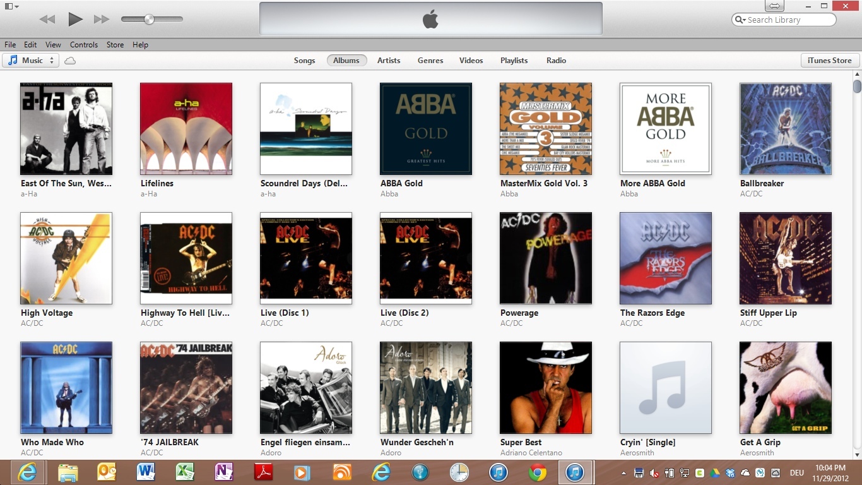Select the Lifelines album cover

coord(186,129)
